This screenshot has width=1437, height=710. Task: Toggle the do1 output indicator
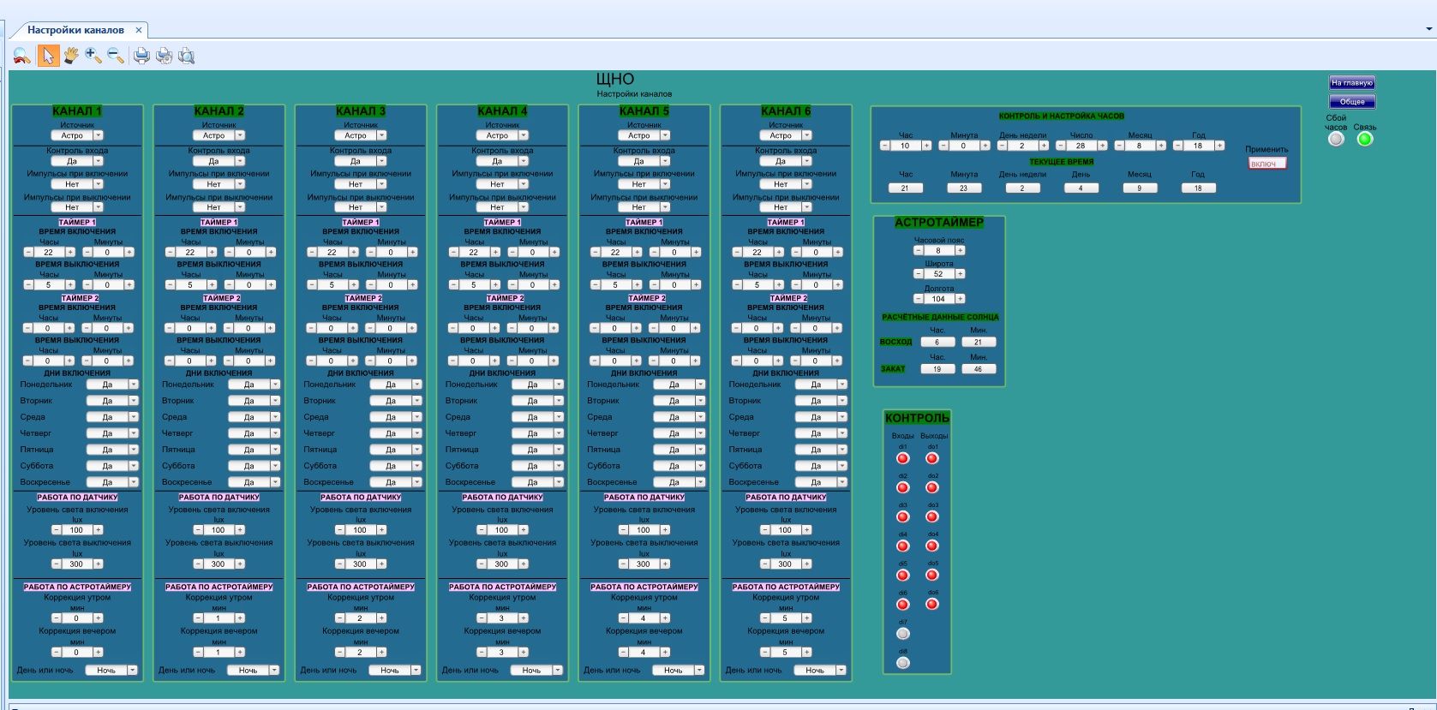pos(932,458)
